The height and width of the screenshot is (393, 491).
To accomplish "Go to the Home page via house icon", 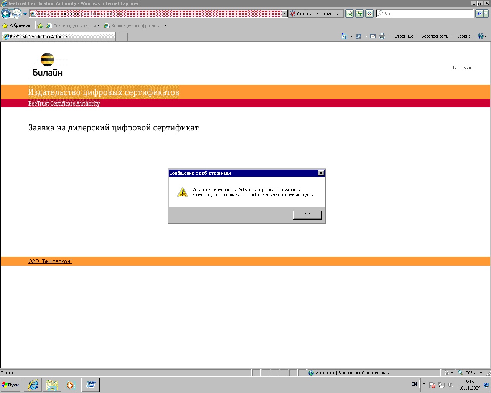I will pos(344,36).
